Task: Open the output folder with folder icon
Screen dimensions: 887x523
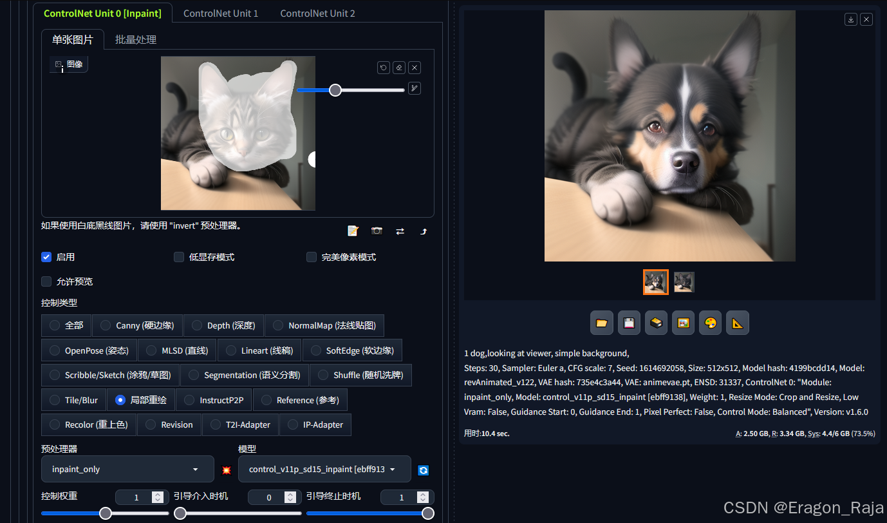Action: [602, 323]
